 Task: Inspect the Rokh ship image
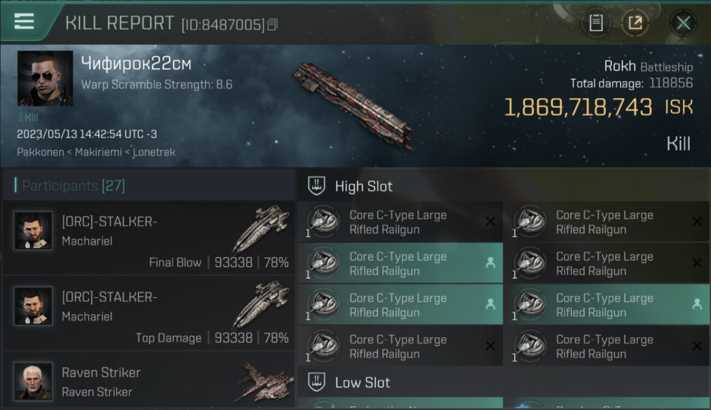(x=353, y=104)
